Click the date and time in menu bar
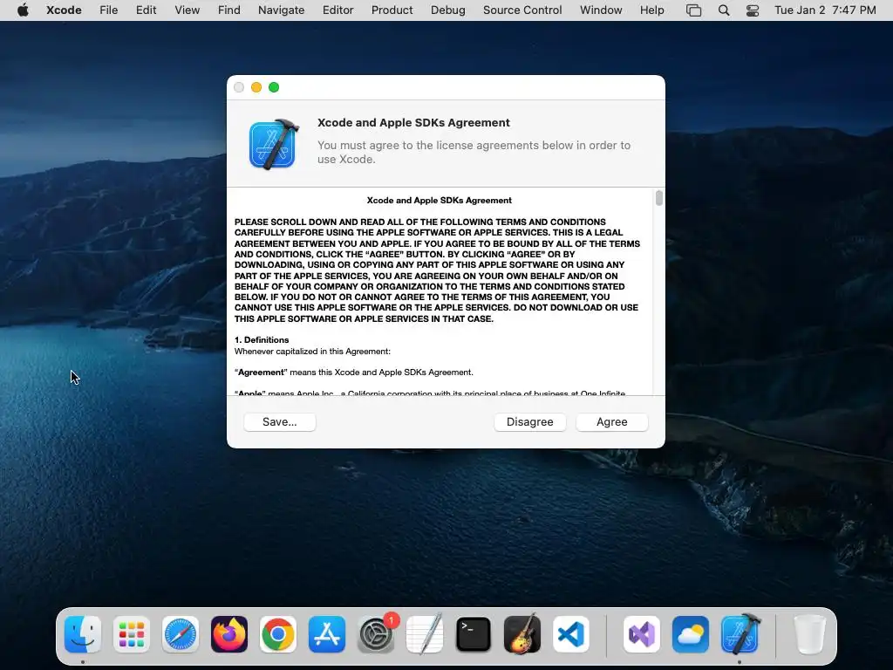This screenshot has width=893, height=670. [x=825, y=10]
